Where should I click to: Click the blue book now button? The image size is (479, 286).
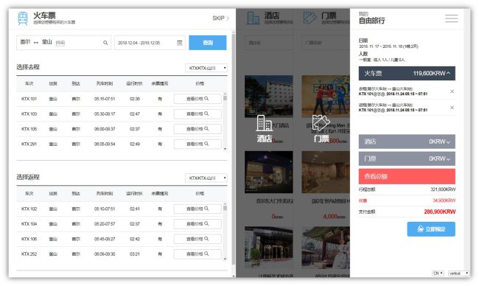(x=431, y=229)
